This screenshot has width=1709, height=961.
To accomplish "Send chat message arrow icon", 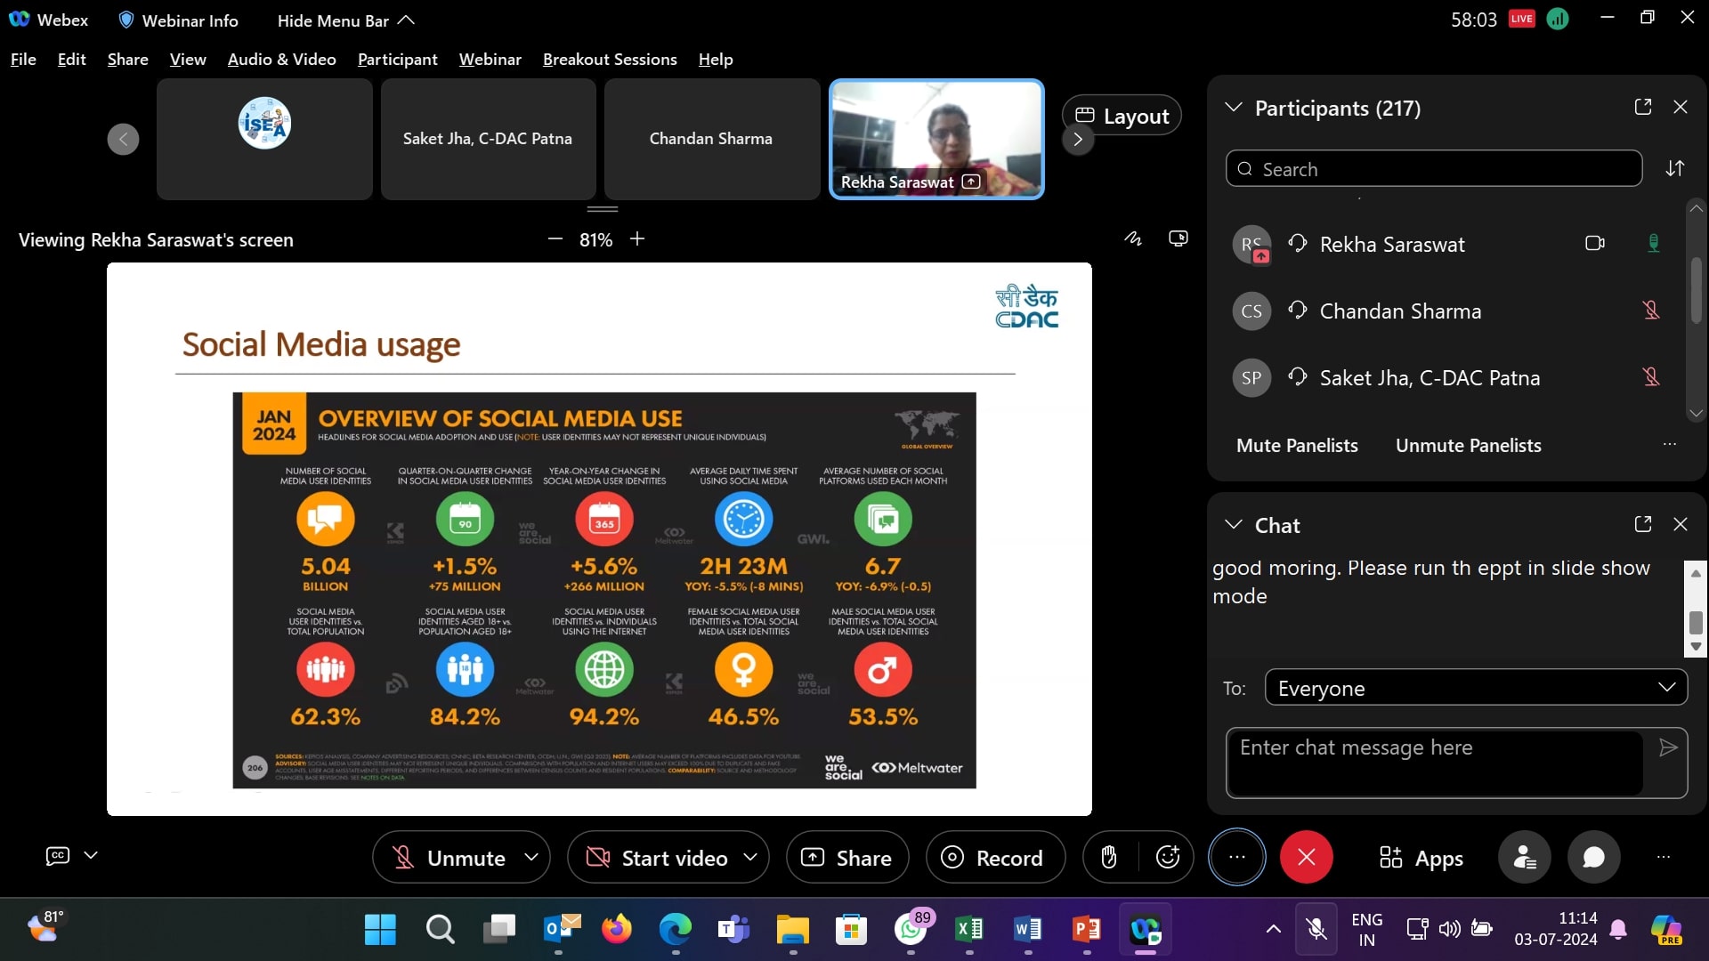I will coord(1668,747).
